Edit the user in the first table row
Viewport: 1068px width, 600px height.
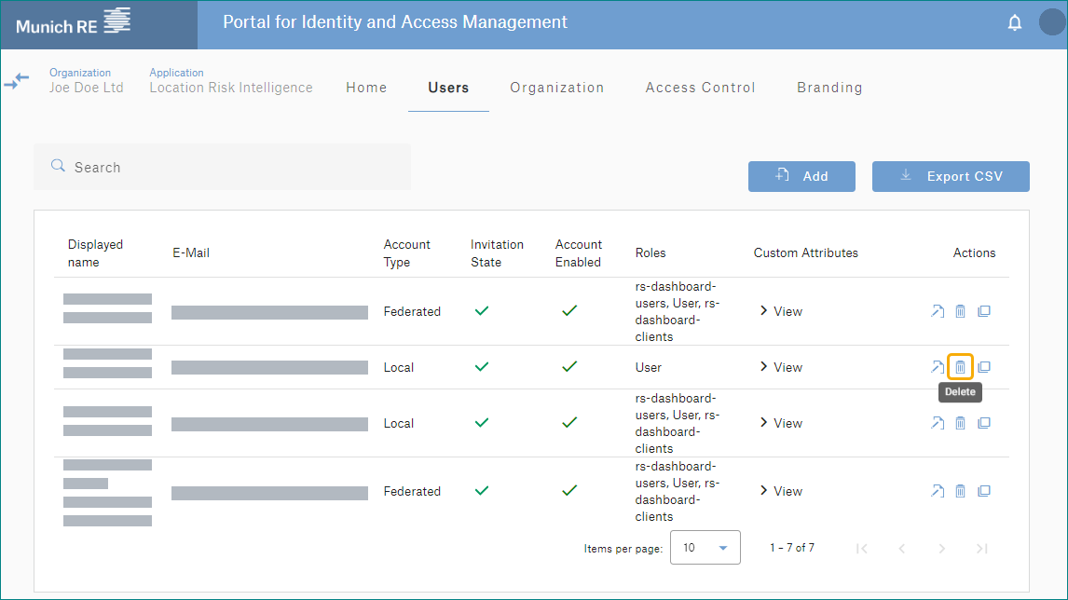(x=938, y=311)
